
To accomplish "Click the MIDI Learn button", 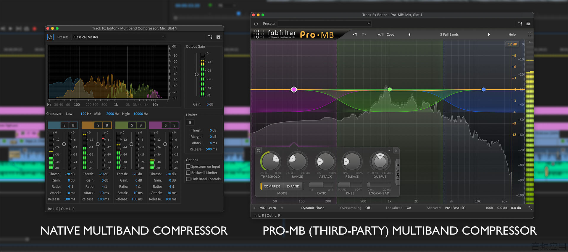I will point(267,208).
